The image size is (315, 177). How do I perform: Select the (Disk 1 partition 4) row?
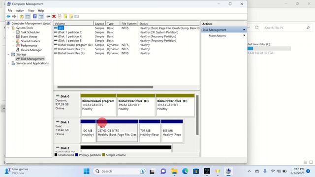[126, 36]
